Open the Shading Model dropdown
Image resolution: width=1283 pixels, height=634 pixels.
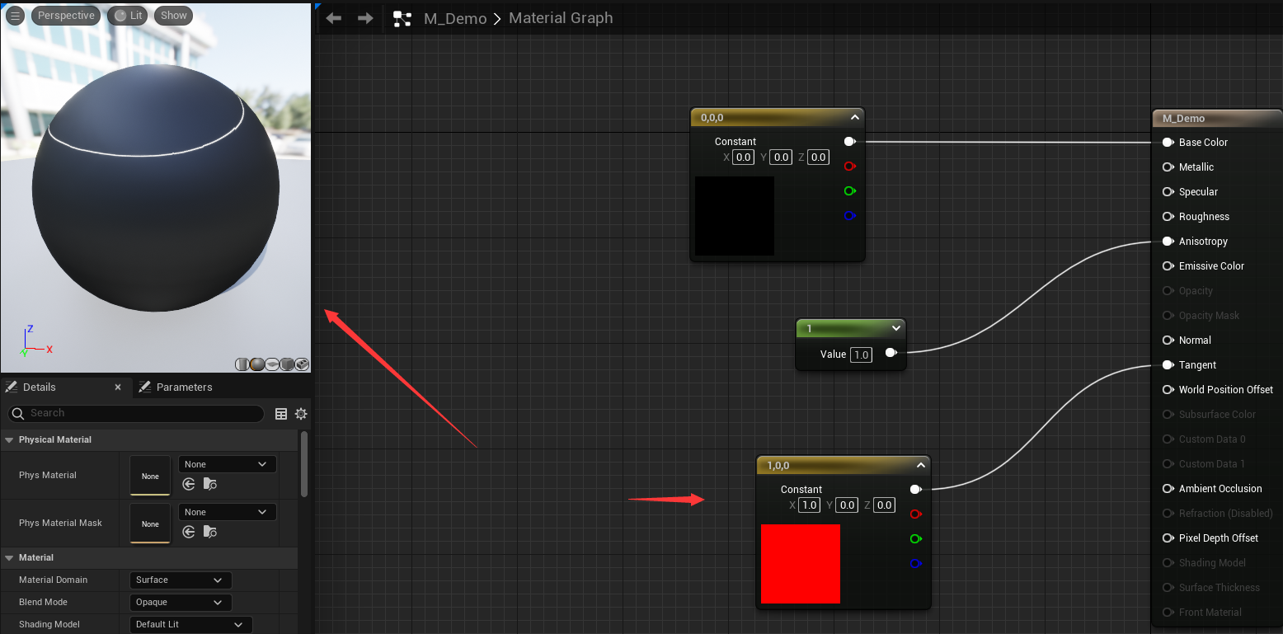(190, 625)
